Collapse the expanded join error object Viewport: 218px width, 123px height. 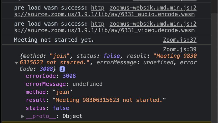tap(16, 63)
